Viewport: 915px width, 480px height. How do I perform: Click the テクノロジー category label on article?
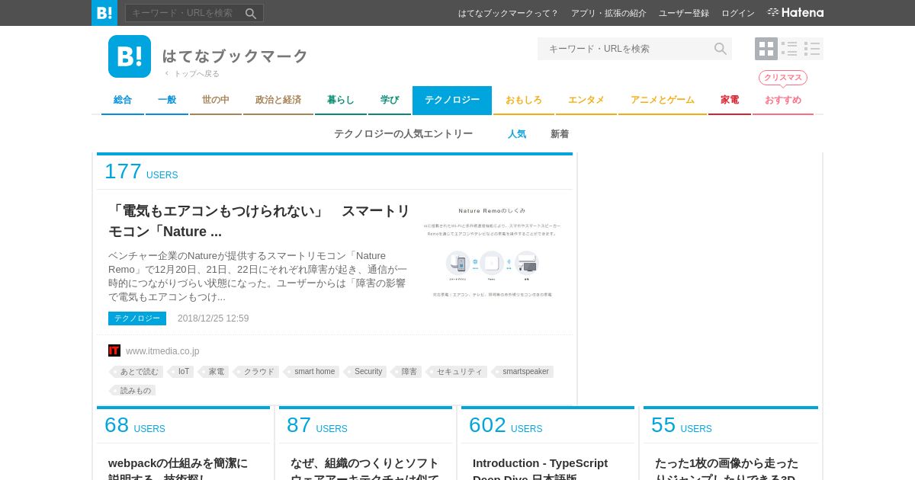[x=137, y=318]
